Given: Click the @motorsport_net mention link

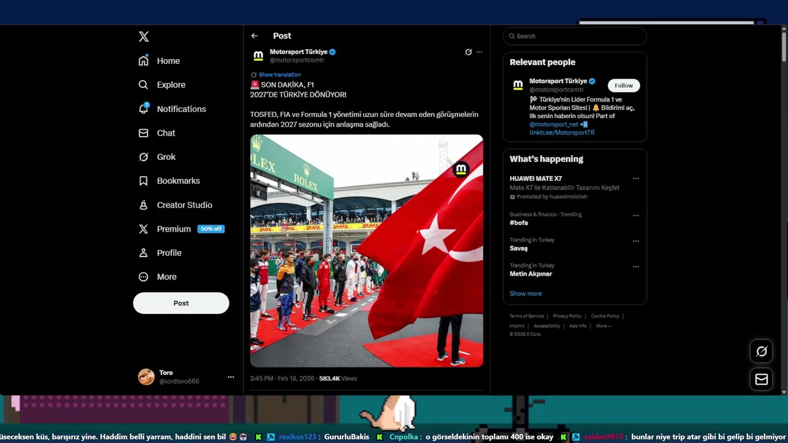Looking at the screenshot, I should click(554, 124).
